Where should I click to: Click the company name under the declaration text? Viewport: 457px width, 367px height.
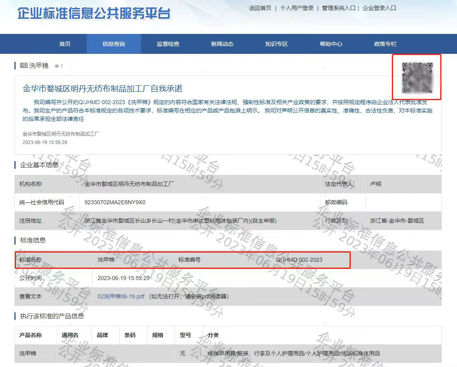coord(61,134)
